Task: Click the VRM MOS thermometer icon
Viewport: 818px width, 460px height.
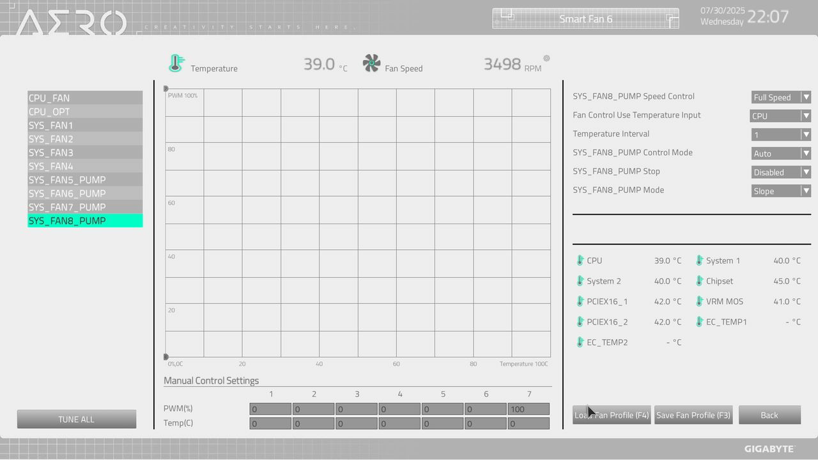Action: 698,301
